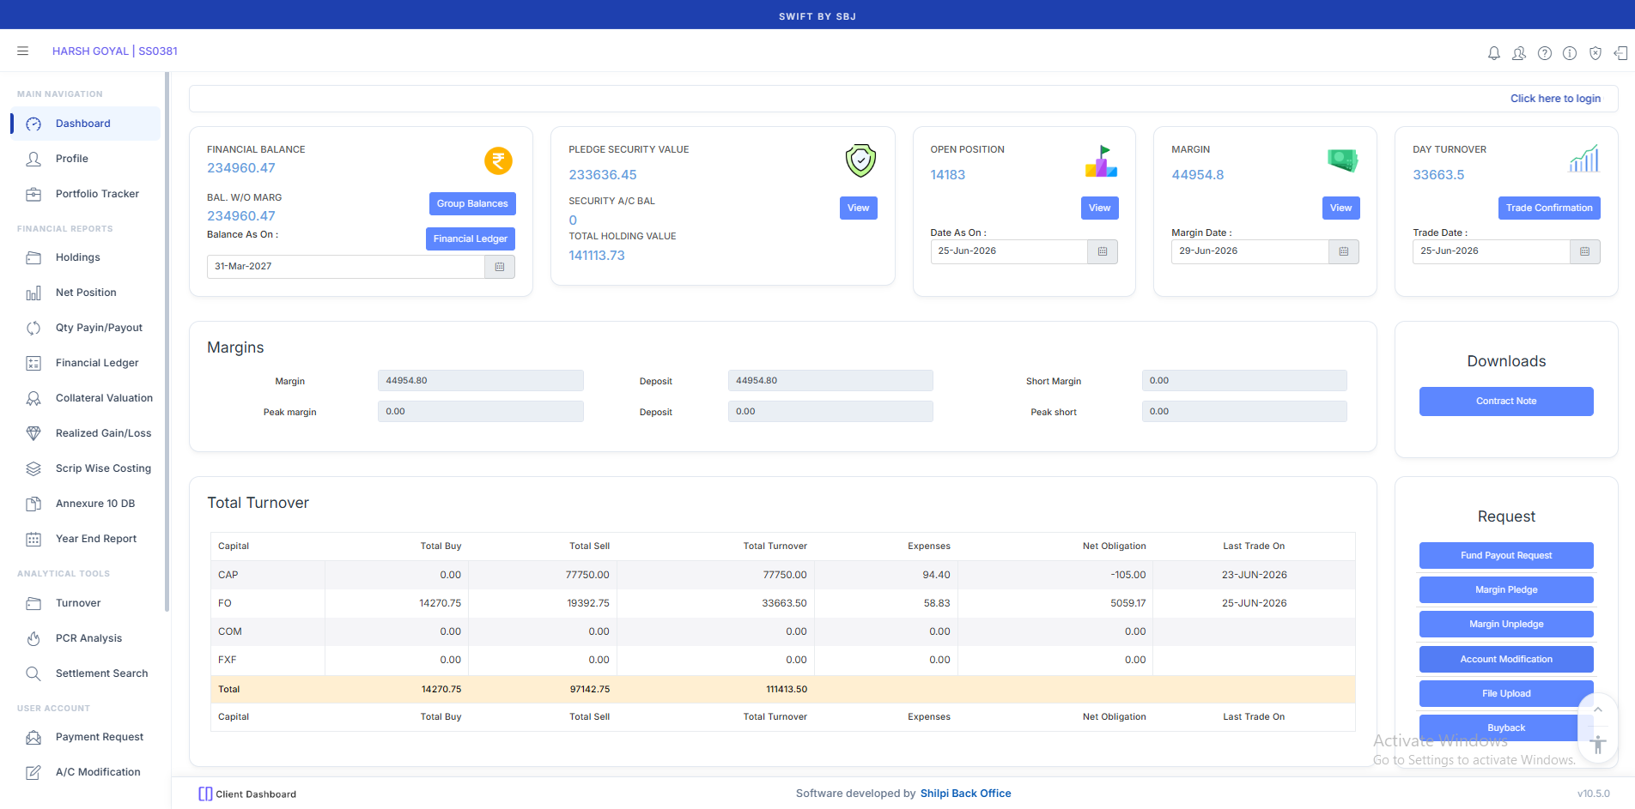
Task: Click the Account Modification button
Action: (x=1506, y=660)
